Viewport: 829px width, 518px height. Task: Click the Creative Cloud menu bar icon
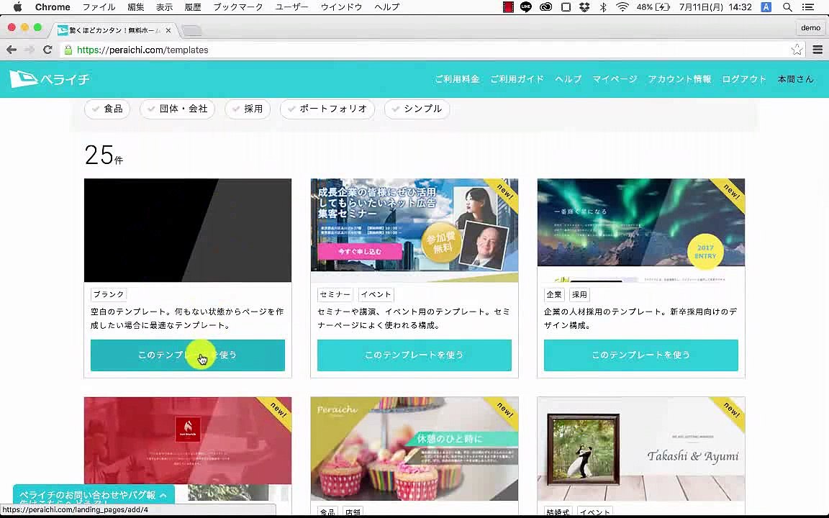[x=545, y=7]
